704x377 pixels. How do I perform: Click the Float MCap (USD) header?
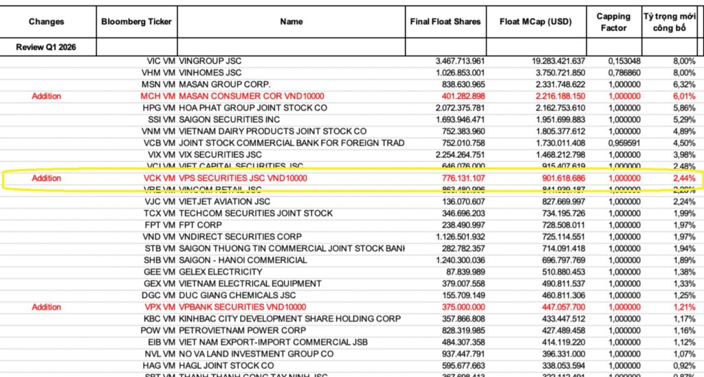[536, 21]
